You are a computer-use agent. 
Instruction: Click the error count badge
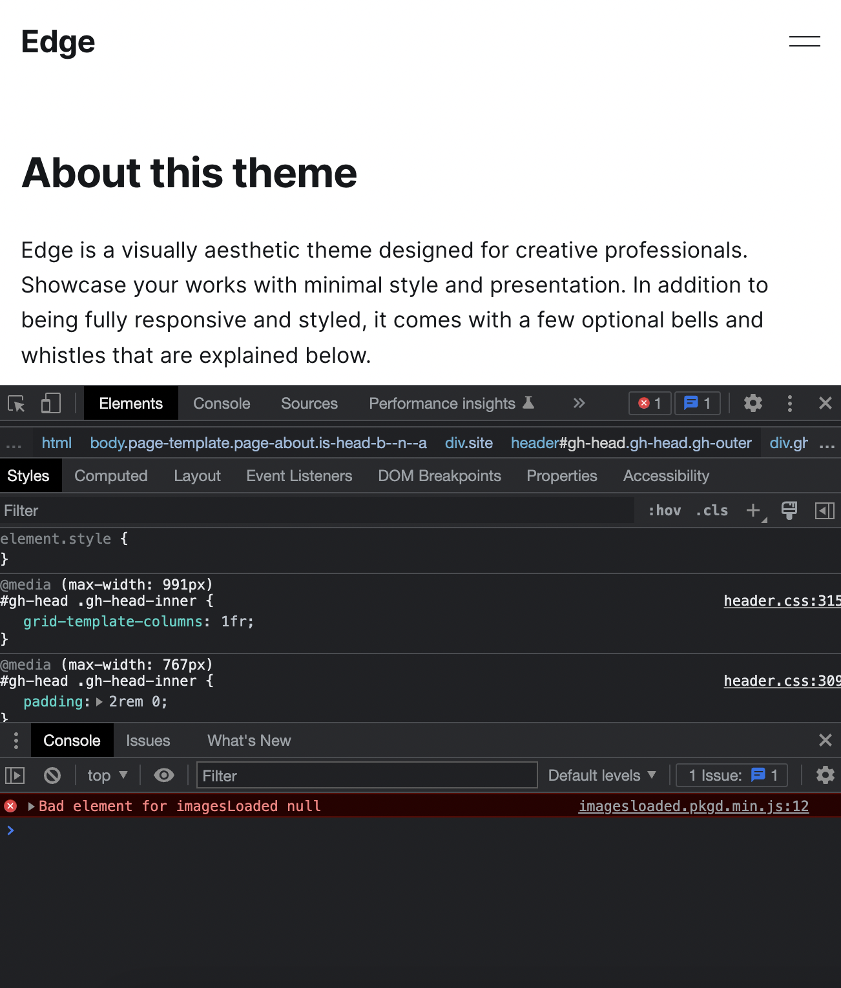click(x=649, y=403)
